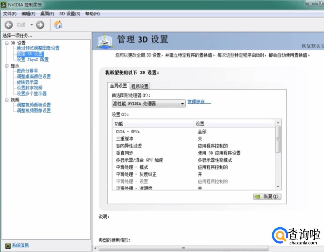Open 调整视频颜色设置 task

[x=34, y=105]
